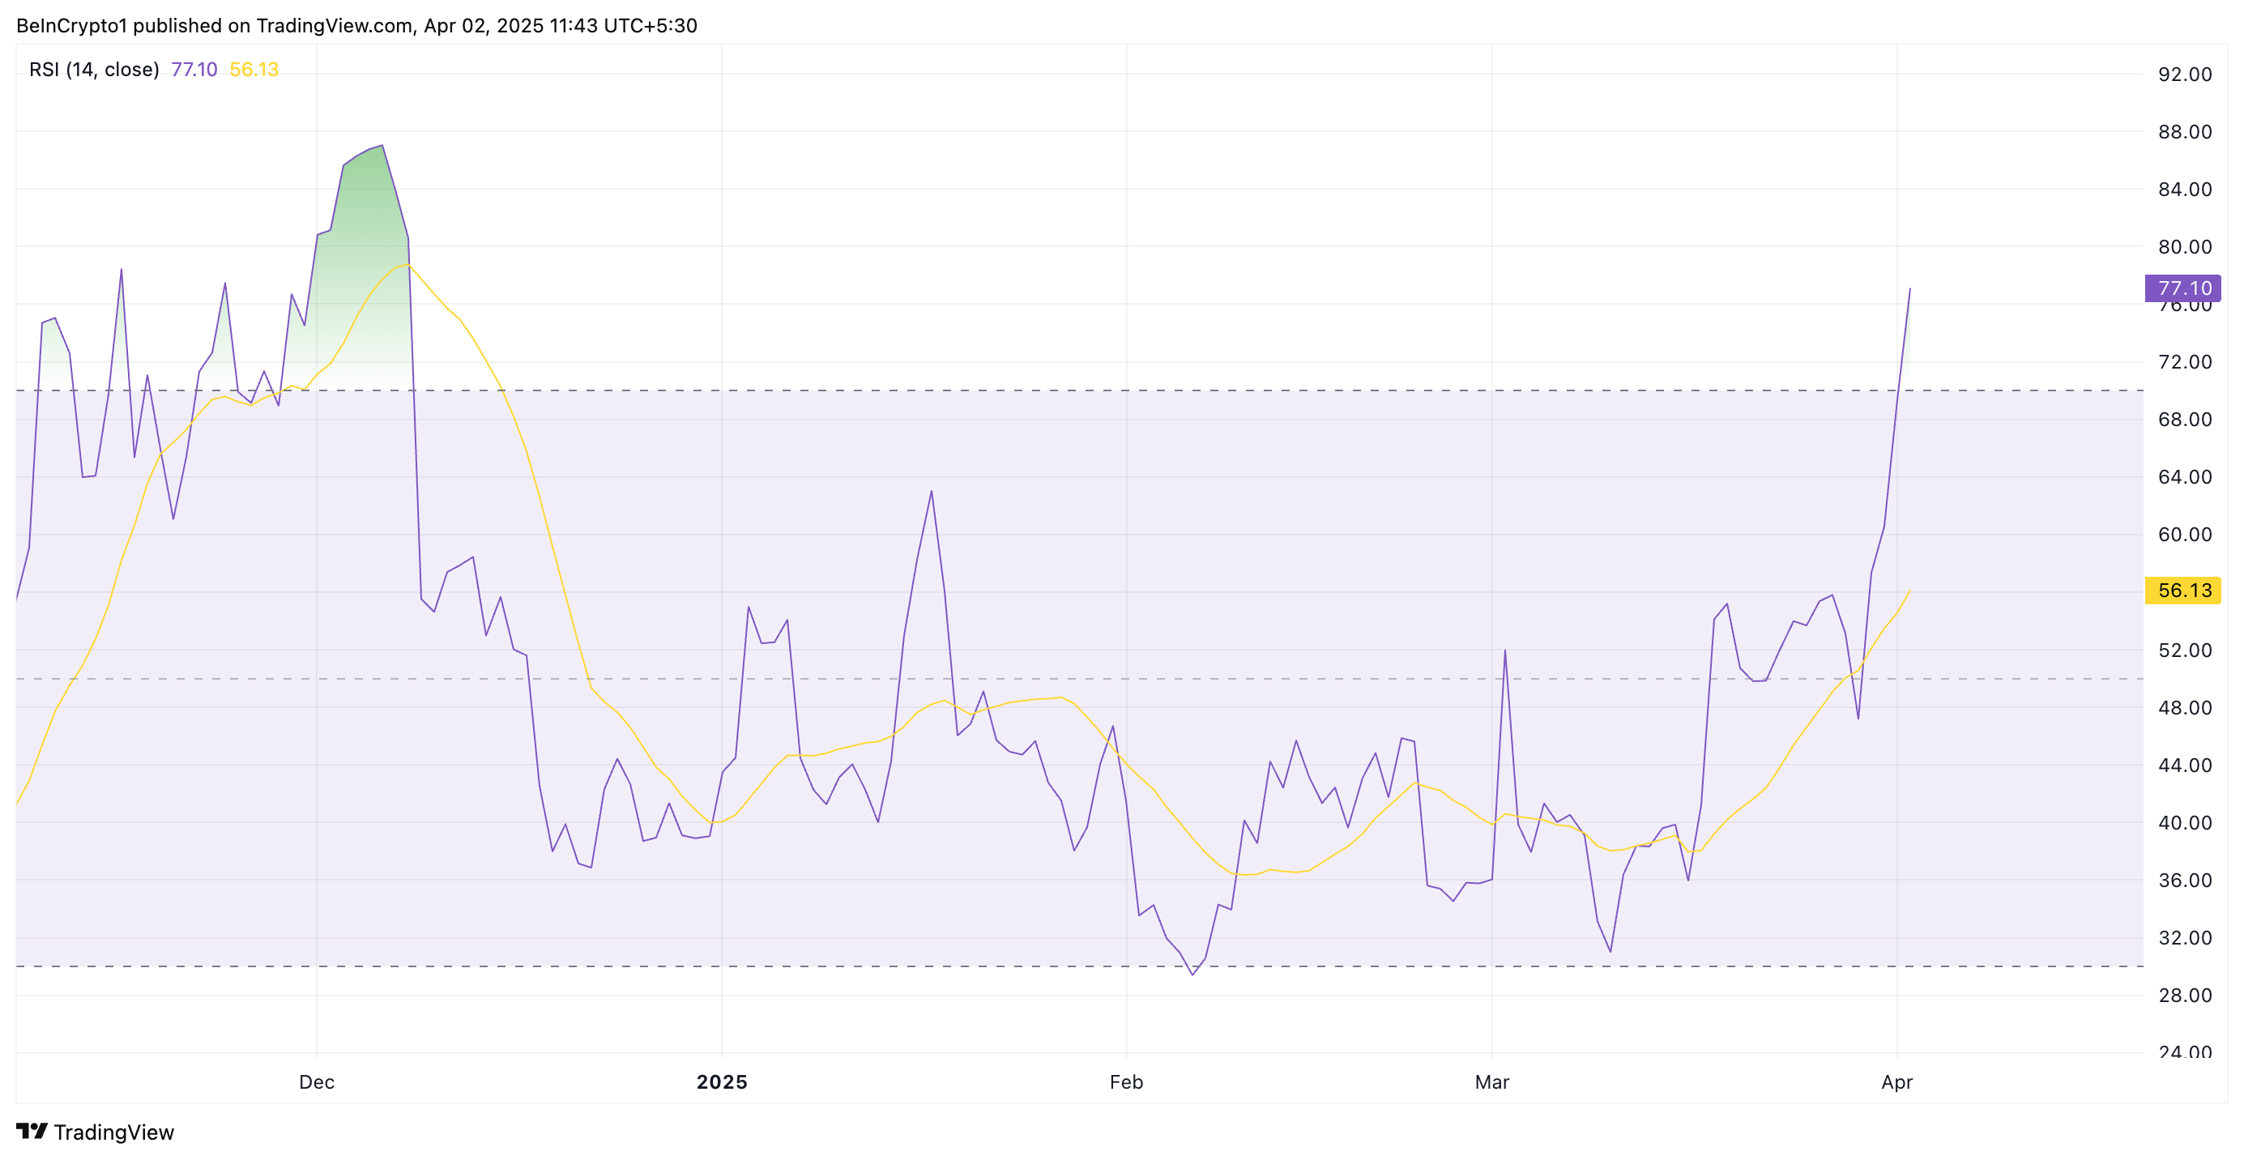Click the purple 77.10 legend value
Image resolution: width=2244 pixels, height=1160 pixels.
(194, 70)
